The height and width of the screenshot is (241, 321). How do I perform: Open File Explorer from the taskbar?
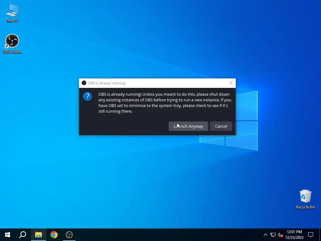[38, 235]
